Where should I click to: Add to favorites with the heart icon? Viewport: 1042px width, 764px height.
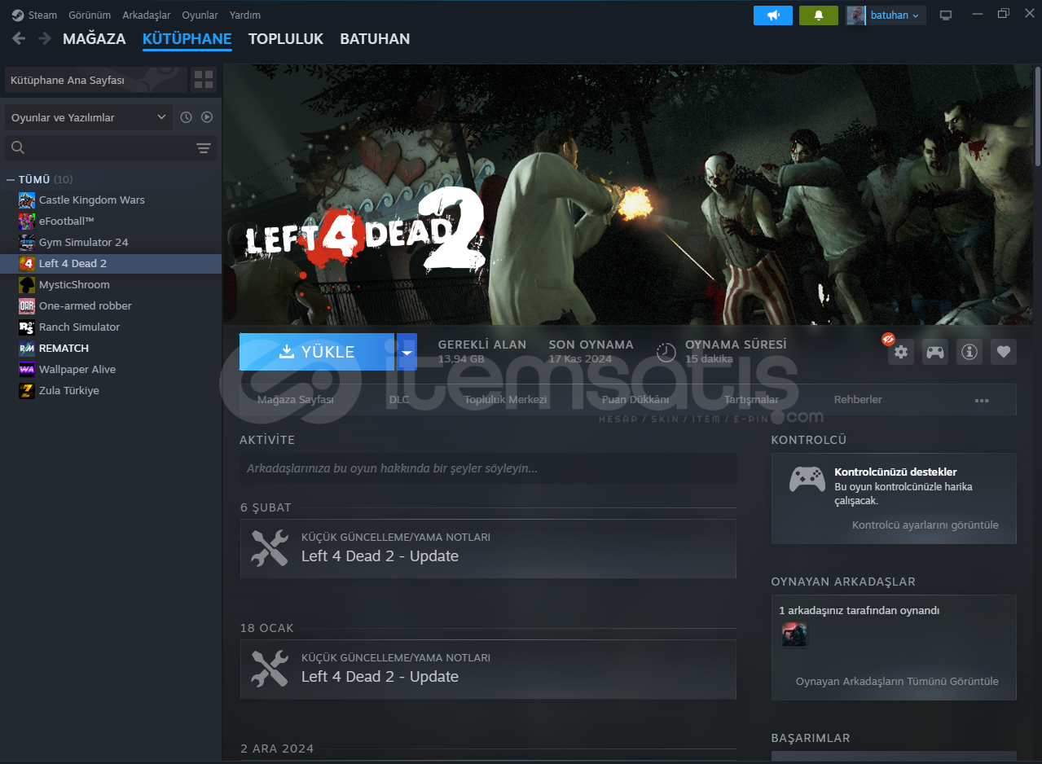(x=1004, y=352)
